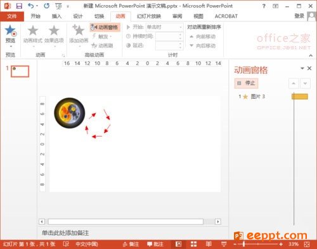Screen dimensions: 317x249
Task: Click 向后移动 move later button
Action: point(202,46)
